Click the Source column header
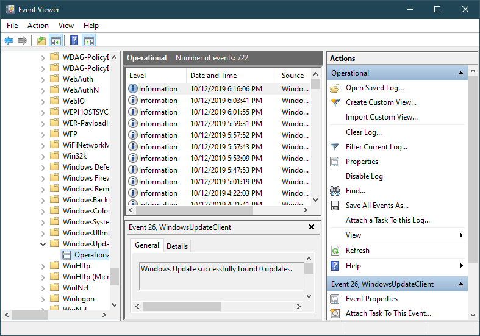Viewport: 480px width, 336px height. 294,76
